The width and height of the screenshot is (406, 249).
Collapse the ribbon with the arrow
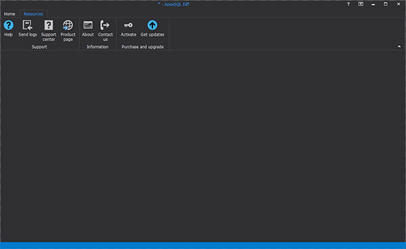pos(399,47)
